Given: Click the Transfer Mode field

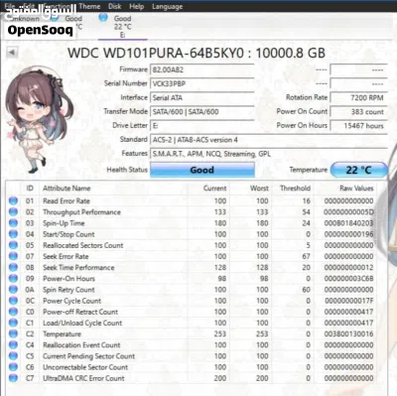Looking at the screenshot, I should [202, 112].
